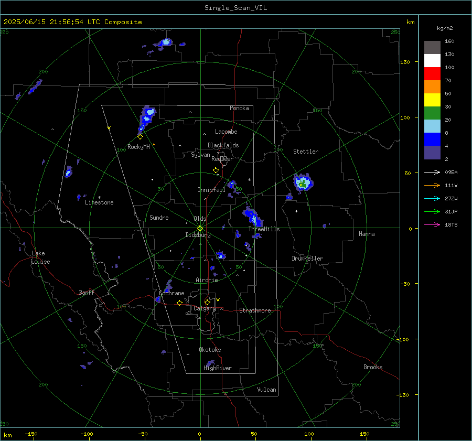This screenshot has width=472, height=441.
Task: Select the orange 50-70 legend color
Action: coord(432,87)
